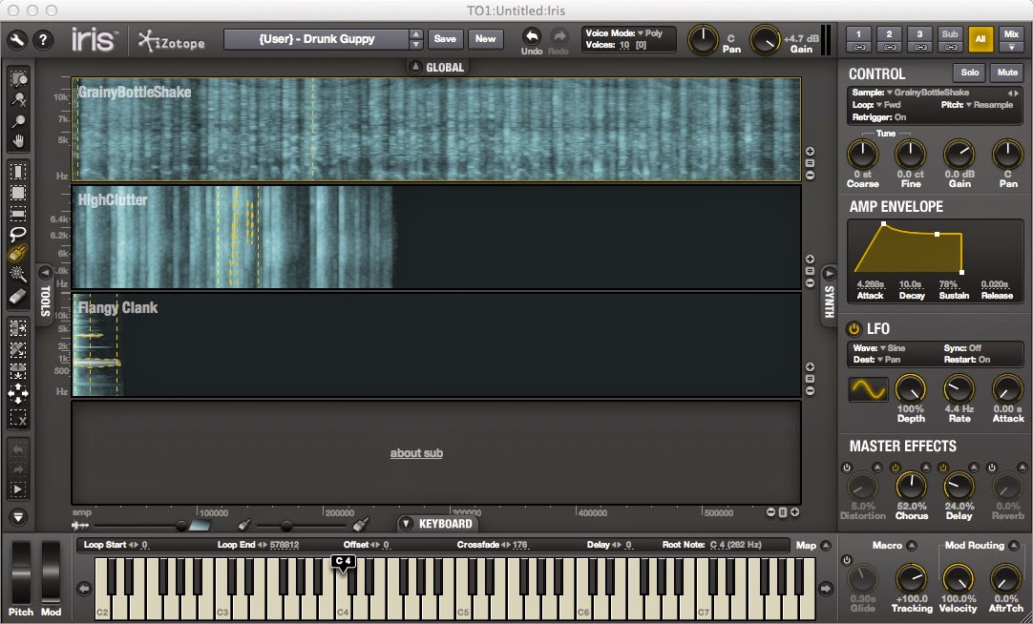Select the Lasso selection tool

tap(18, 234)
